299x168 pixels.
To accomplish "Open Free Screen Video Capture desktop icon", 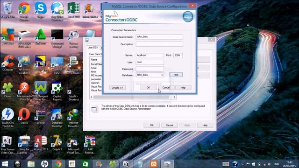I will click(8, 145).
